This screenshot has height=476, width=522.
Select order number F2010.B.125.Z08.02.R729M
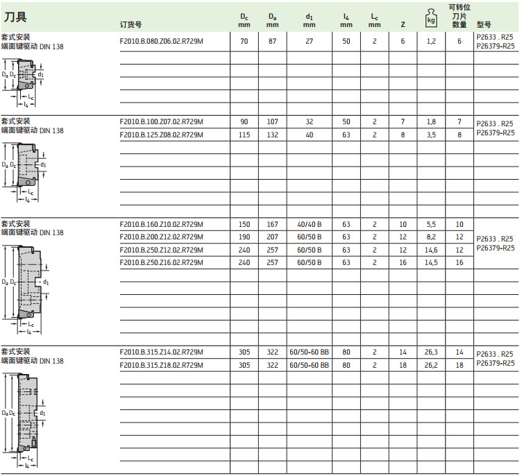(x=161, y=135)
